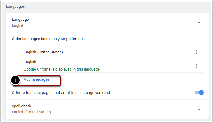Click the Language label above English

point(20,20)
